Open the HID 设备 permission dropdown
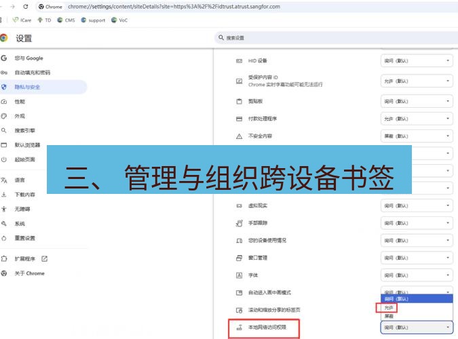 417,61
